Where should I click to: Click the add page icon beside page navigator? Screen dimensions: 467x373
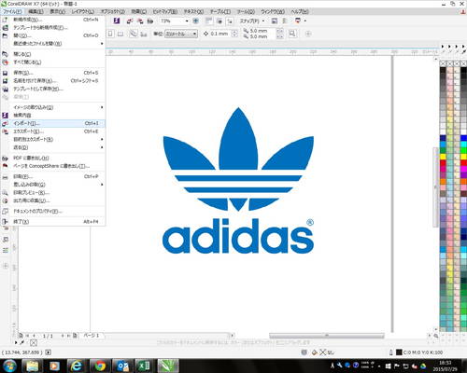75,336
